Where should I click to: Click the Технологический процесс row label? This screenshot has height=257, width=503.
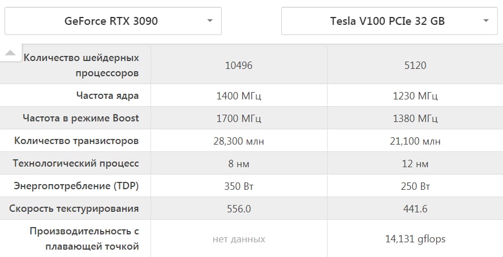[x=76, y=163]
